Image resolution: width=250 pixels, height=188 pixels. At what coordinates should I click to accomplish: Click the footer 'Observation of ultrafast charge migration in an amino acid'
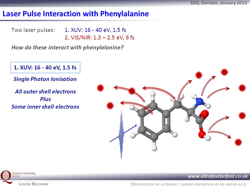189,184
